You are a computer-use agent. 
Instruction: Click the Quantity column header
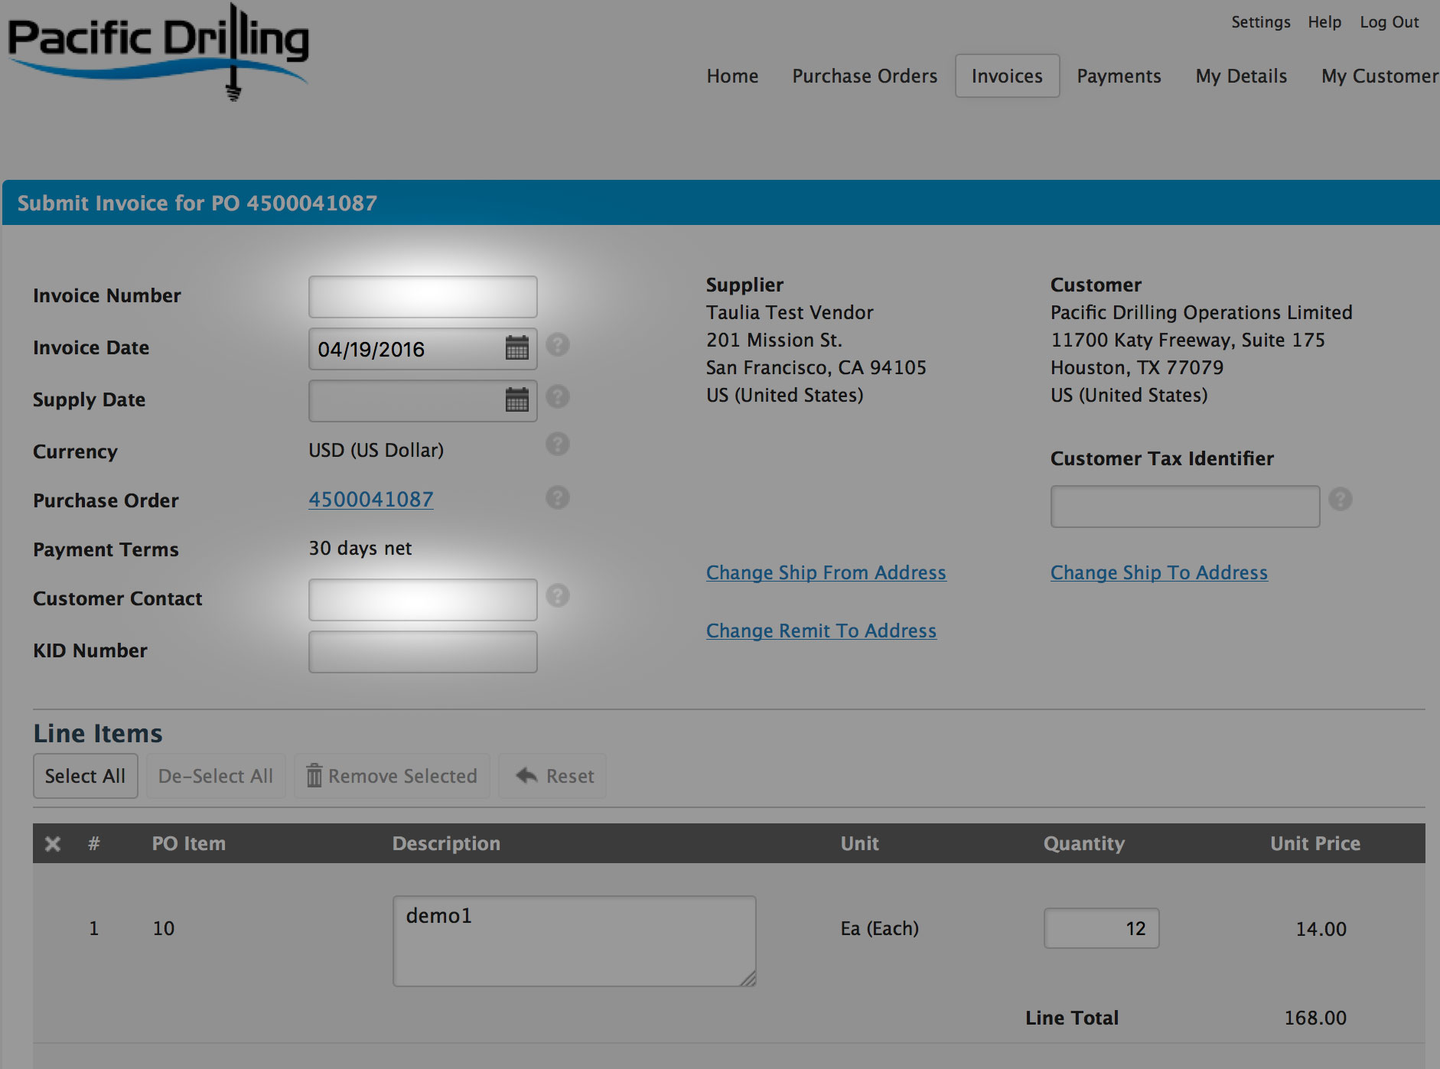point(1084,844)
